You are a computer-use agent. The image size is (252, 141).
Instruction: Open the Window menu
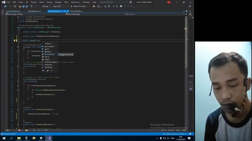click(86, 2)
